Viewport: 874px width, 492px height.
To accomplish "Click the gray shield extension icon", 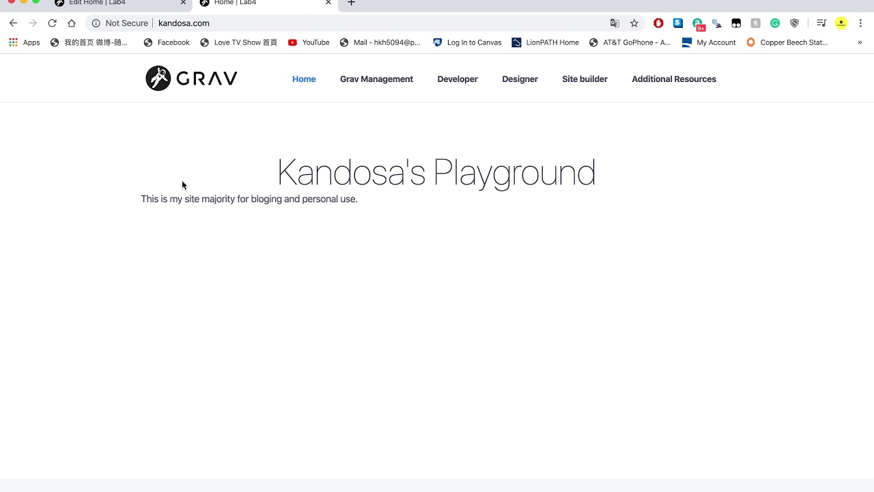I will tap(794, 23).
